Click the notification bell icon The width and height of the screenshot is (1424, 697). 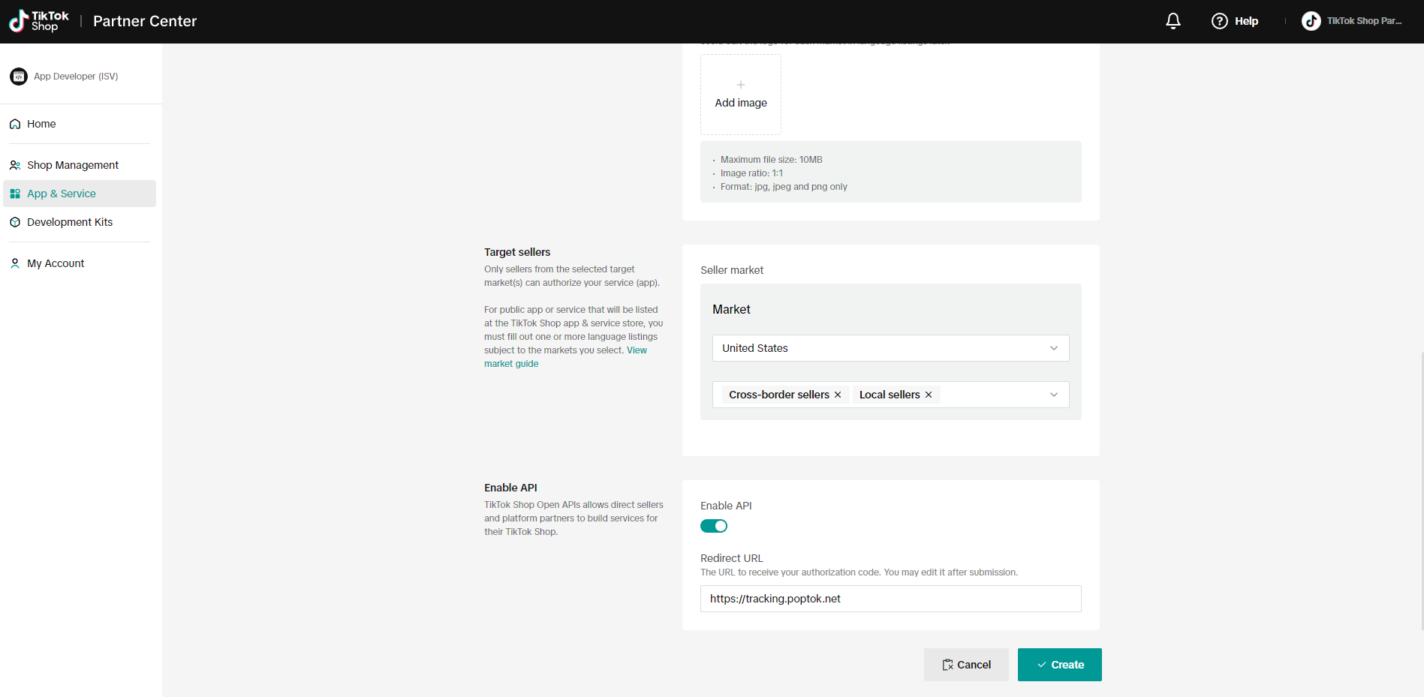[x=1173, y=21]
